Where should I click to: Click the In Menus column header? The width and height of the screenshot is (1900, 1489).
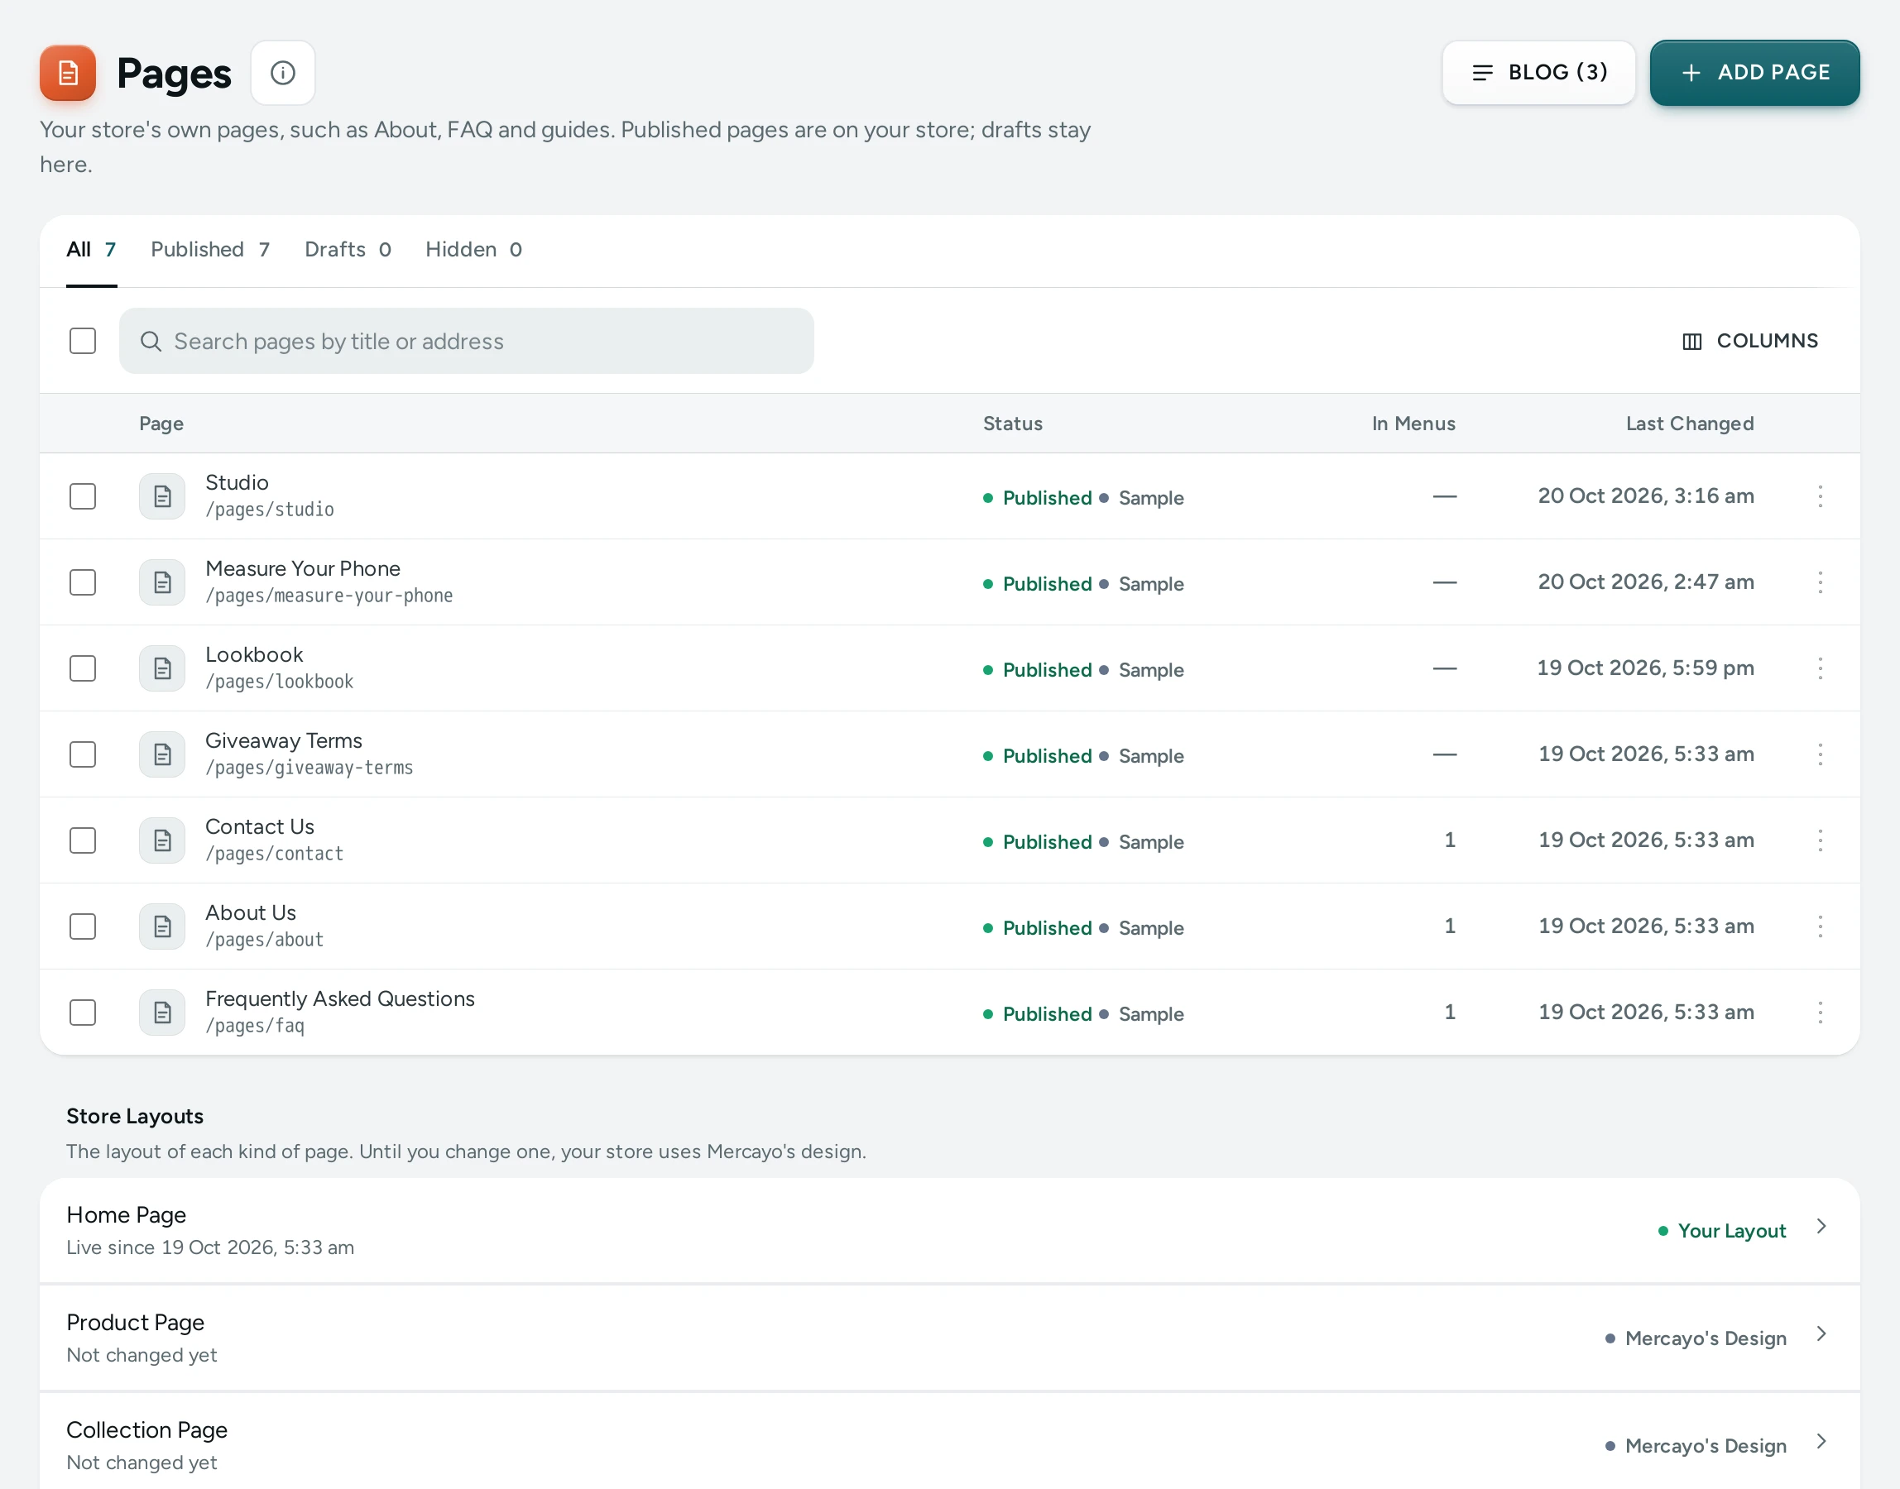tap(1413, 424)
